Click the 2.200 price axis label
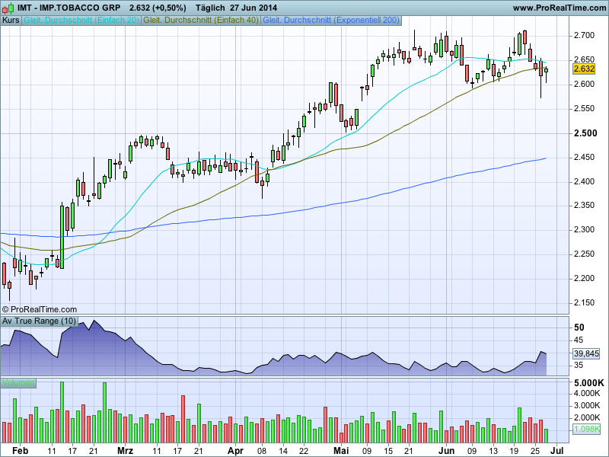The image size is (609, 457). point(584,279)
